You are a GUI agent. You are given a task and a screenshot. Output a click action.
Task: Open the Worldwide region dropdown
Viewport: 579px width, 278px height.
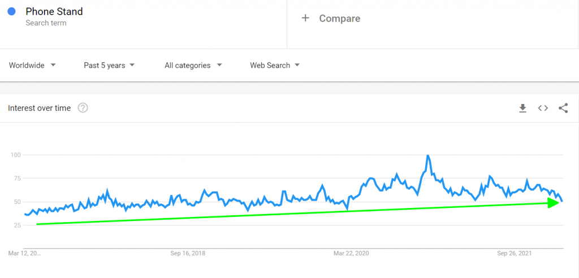click(x=32, y=66)
